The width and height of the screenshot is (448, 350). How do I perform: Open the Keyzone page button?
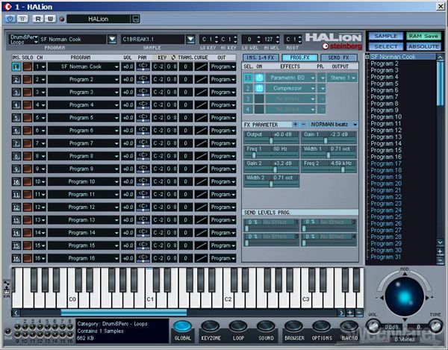(x=211, y=329)
